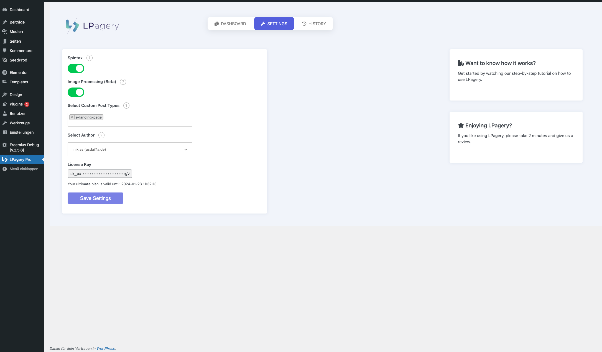Click the Save Settings button

point(95,198)
